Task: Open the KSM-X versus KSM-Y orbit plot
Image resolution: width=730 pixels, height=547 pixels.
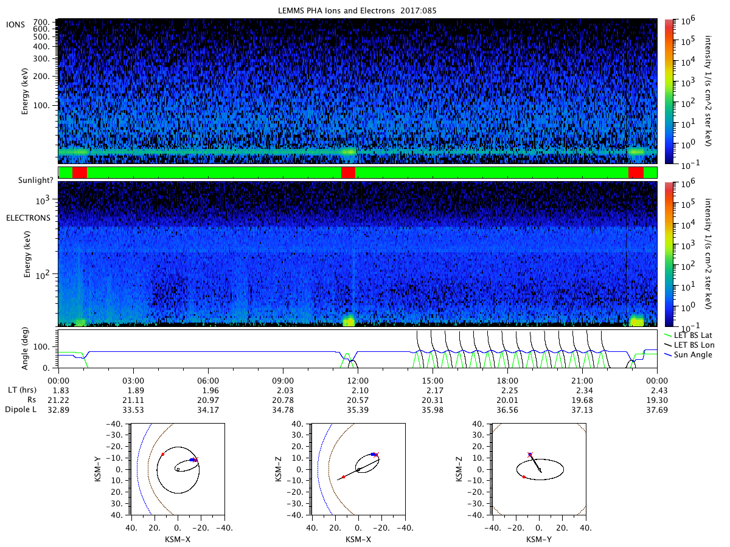Action: coord(178,469)
